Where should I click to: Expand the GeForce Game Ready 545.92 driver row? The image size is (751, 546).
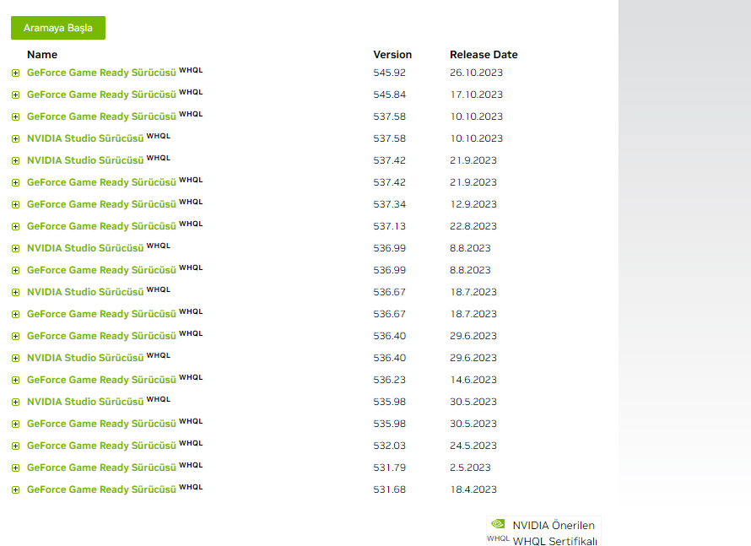pyautogui.click(x=16, y=73)
